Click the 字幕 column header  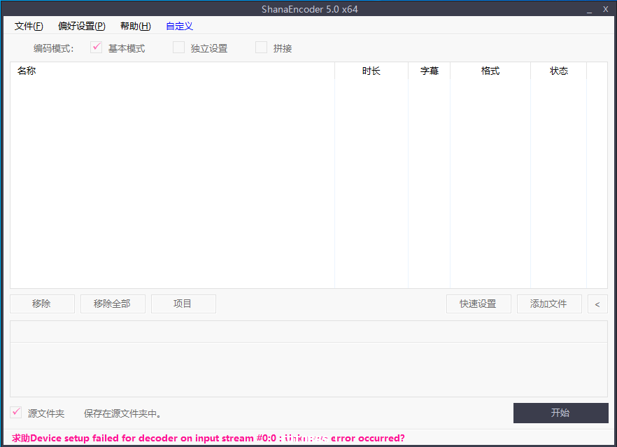click(x=430, y=71)
